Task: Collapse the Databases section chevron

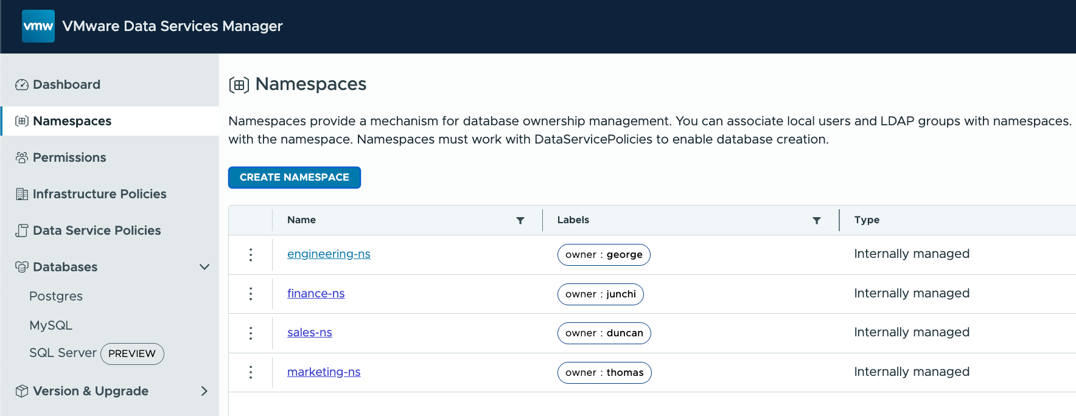Action: click(x=204, y=267)
